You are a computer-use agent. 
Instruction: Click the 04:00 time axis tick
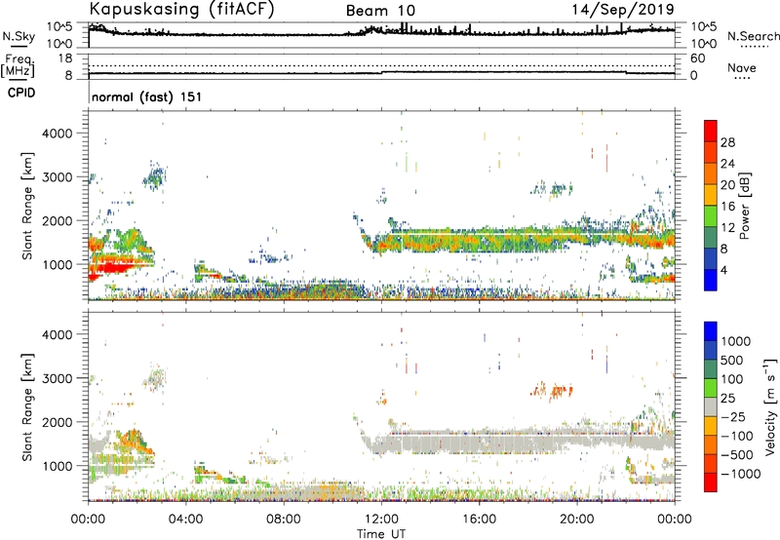(x=186, y=520)
